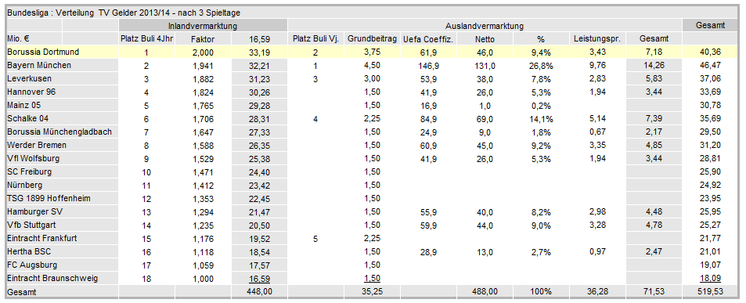Click the Gesamt row label at bottom
This screenshot has width=746, height=303.
61,291
